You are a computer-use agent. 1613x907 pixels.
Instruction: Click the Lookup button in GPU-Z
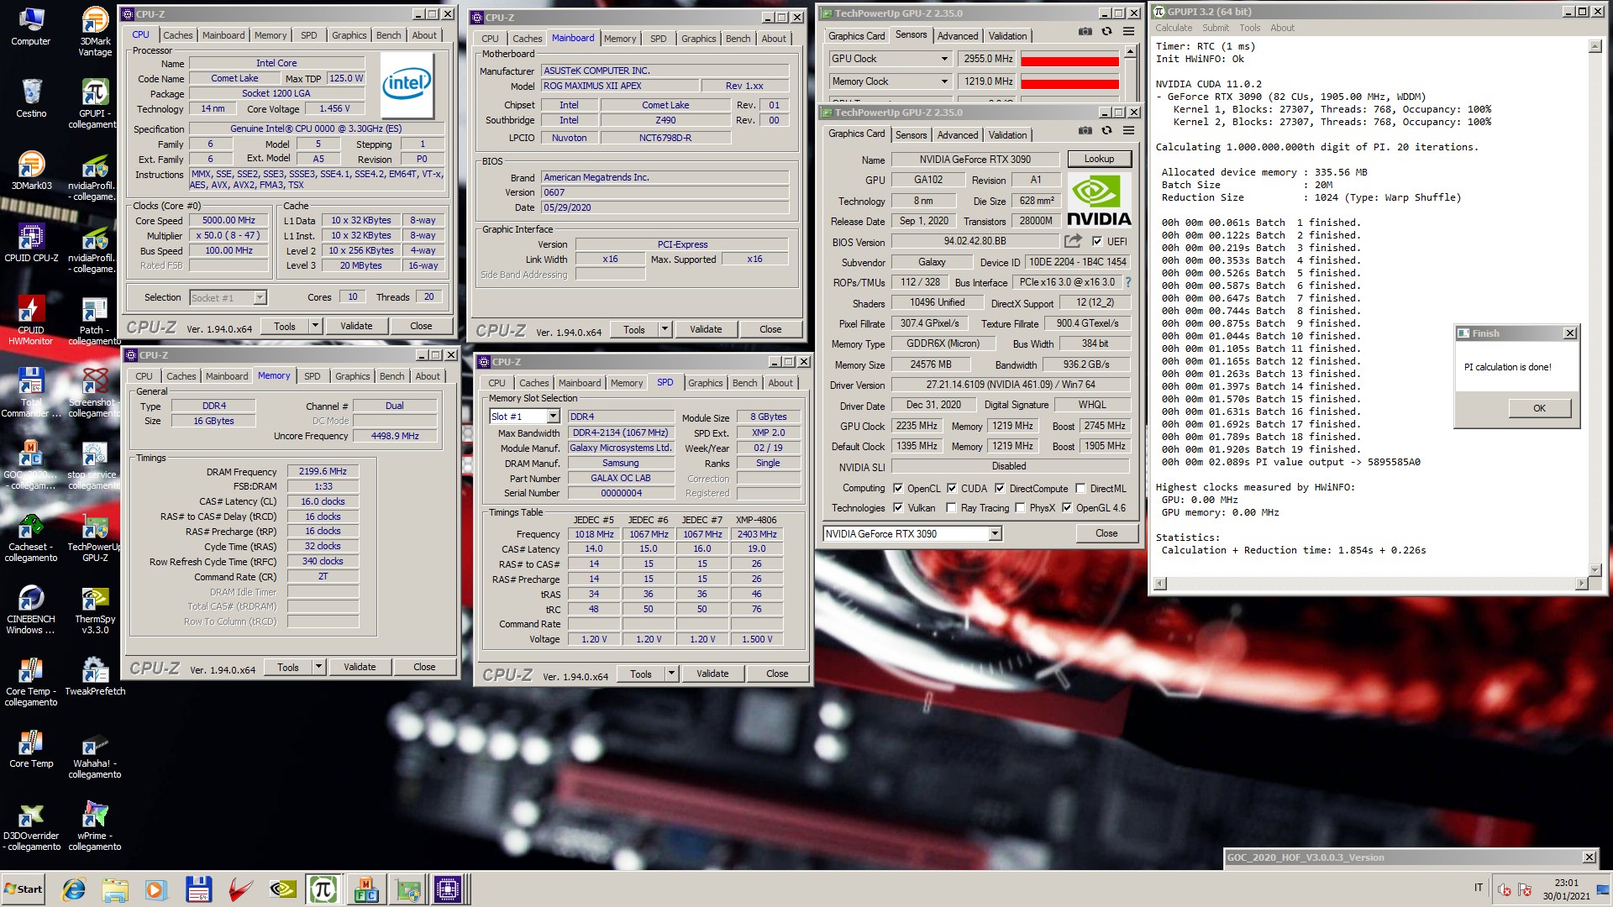coord(1099,159)
